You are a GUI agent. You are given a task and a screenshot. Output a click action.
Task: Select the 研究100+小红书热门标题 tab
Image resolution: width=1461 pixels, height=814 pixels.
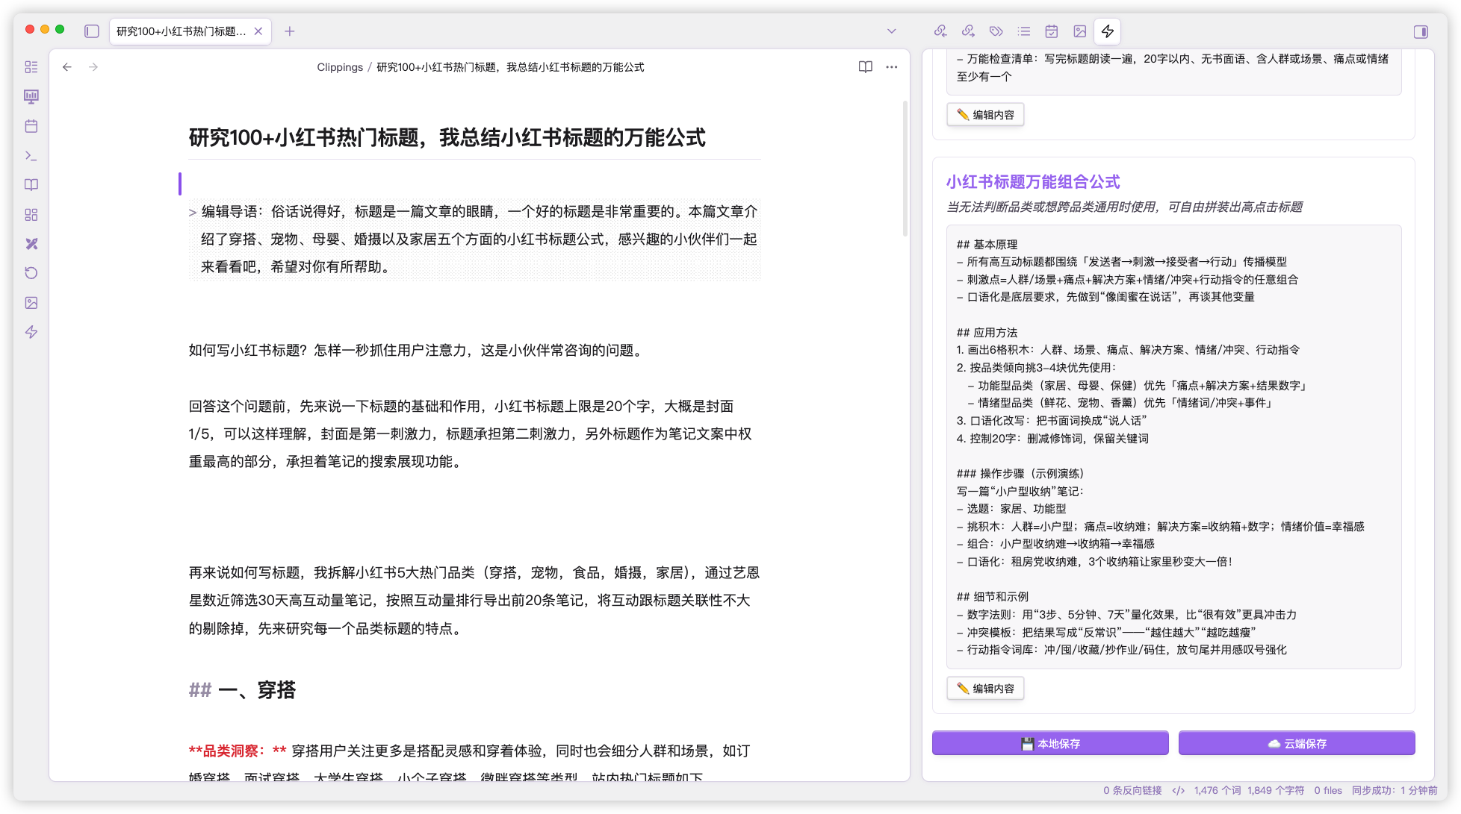(x=182, y=31)
